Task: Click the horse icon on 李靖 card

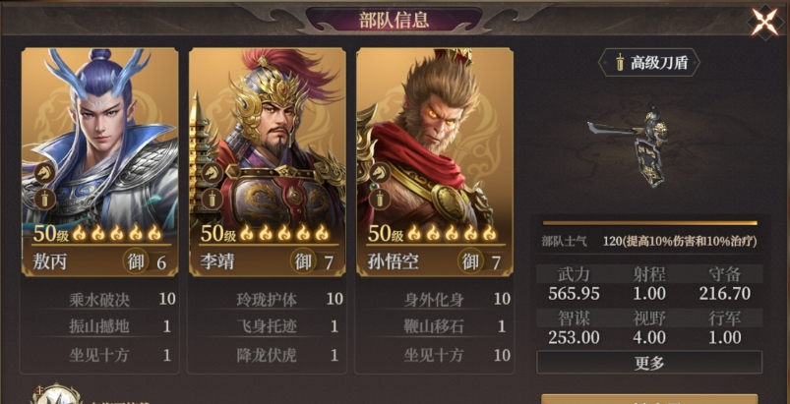Action: 213,174
